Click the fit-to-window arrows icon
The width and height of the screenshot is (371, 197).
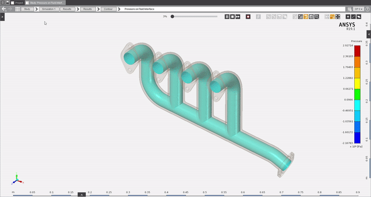click(338, 17)
